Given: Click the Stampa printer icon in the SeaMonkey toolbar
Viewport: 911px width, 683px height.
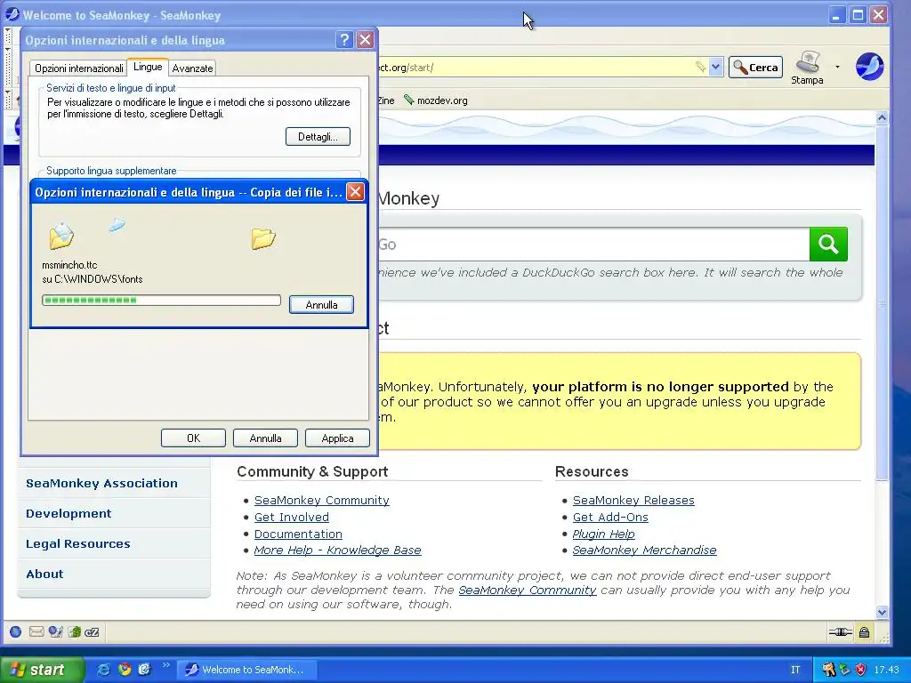Looking at the screenshot, I should point(807,68).
